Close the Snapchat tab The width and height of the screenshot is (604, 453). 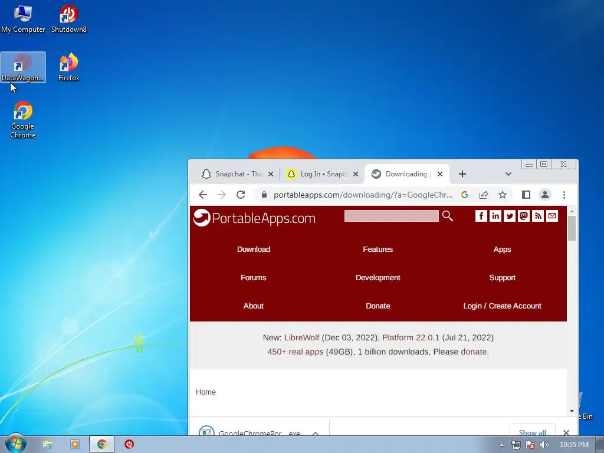coord(270,174)
